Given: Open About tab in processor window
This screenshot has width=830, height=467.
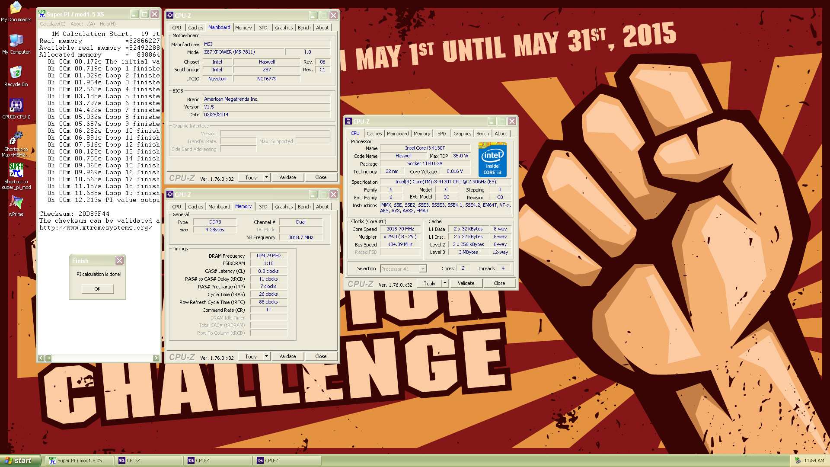Looking at the screenshot, I should tap(501, 133).
